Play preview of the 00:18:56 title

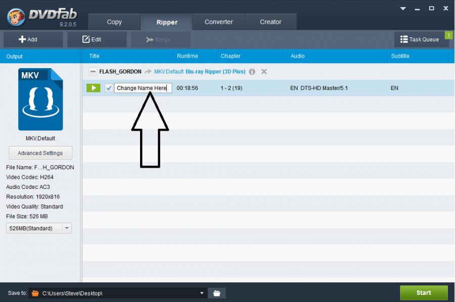pyautogui.click(x=94, y=88)
